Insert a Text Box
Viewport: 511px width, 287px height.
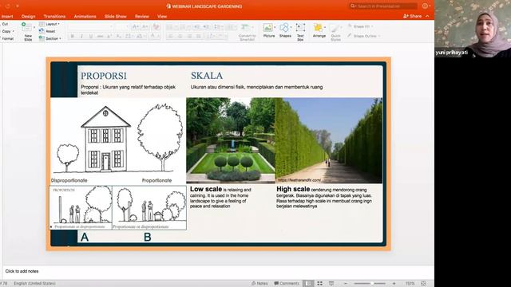click(300, 32)
